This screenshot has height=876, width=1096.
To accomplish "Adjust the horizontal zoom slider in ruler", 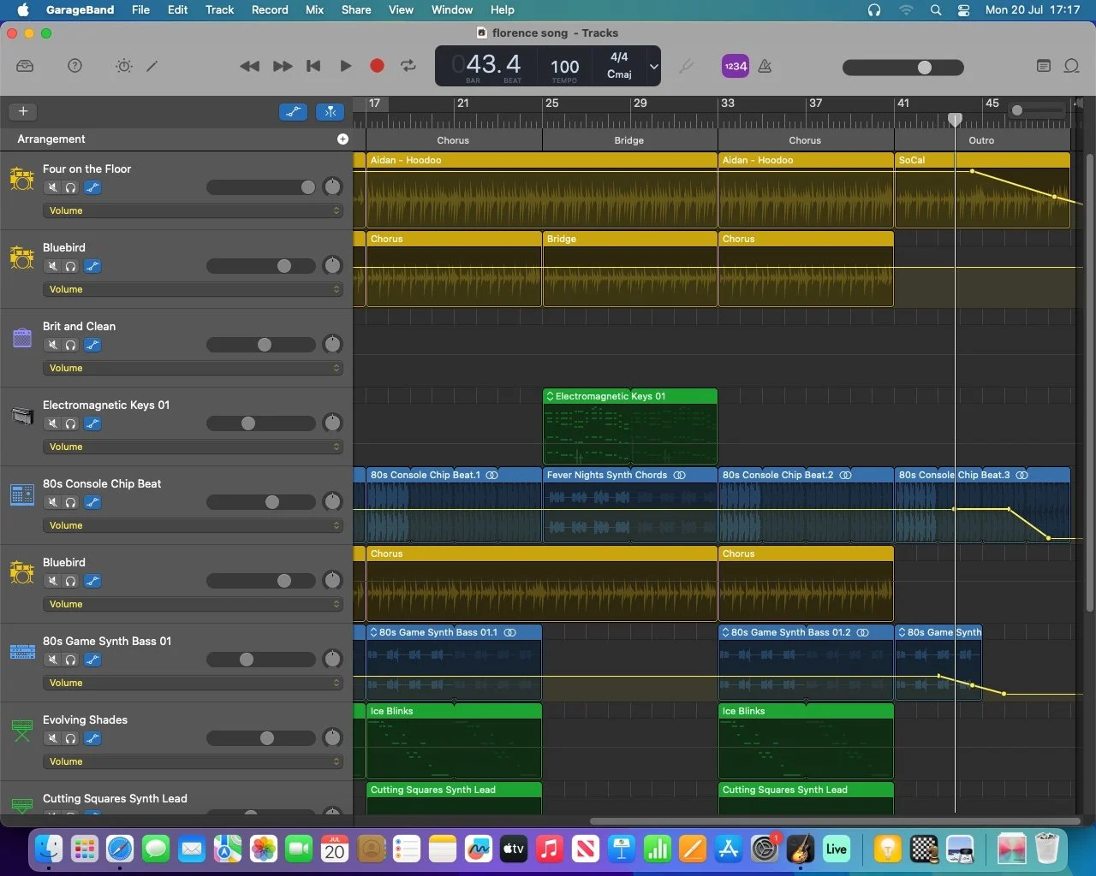I will (x=1037, y=110).
